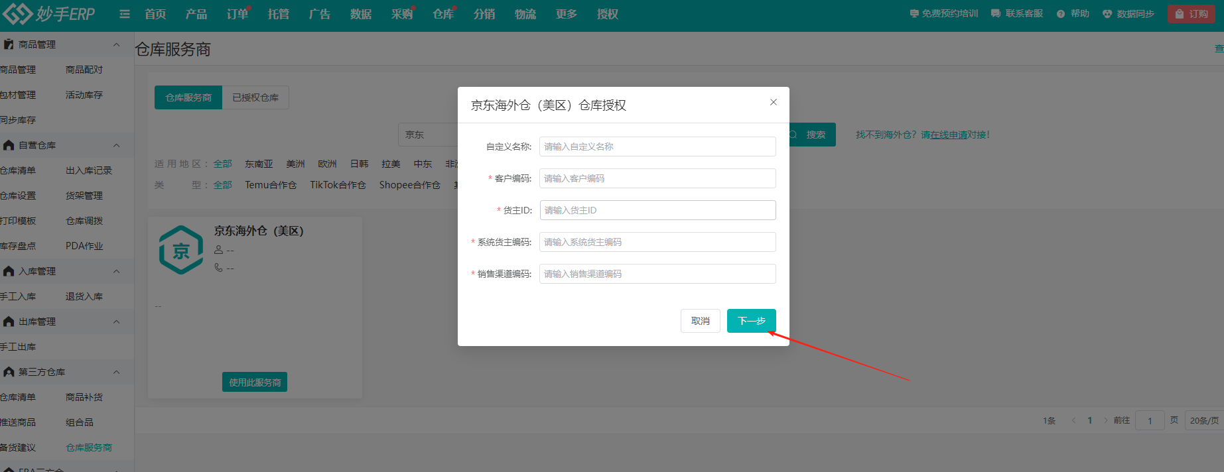Open the 订单 top menu
1224x472 pixels.
click(238, 14)
